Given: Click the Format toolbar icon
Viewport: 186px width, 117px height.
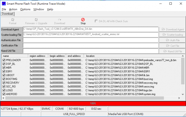Looking at the screenshot, I should click(x=13, y=20).
